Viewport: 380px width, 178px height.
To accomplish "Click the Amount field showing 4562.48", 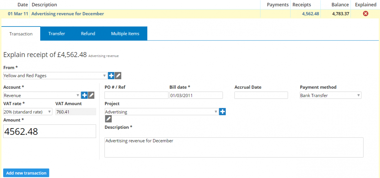I will (50, 131).
